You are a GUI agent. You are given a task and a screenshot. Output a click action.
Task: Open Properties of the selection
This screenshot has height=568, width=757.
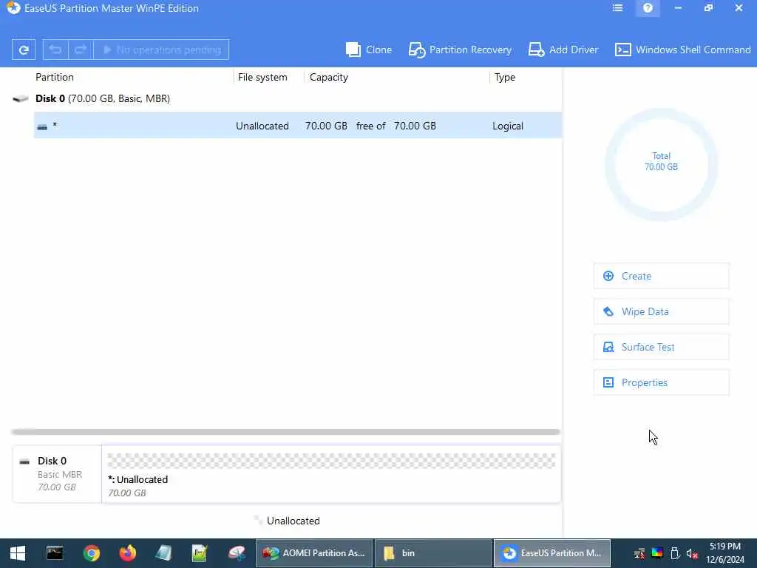(x=661, y=382)
